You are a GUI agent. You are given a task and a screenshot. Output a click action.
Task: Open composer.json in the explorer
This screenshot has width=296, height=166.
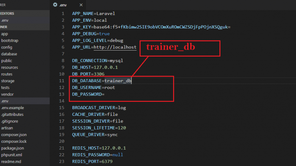point(14,135)
